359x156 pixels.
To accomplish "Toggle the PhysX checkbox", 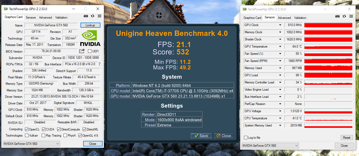I will coord(65,136).
